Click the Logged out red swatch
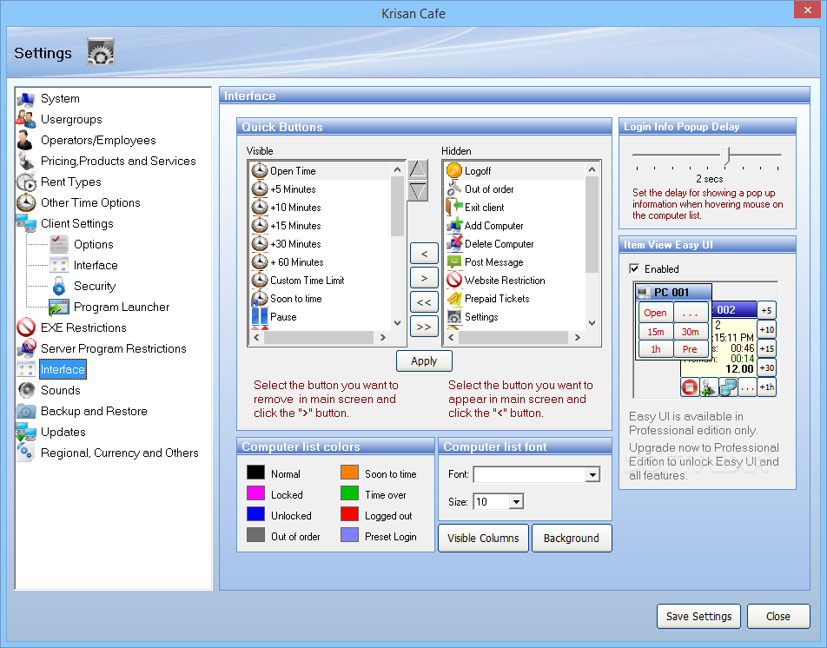827x648 pixels. 350,513
